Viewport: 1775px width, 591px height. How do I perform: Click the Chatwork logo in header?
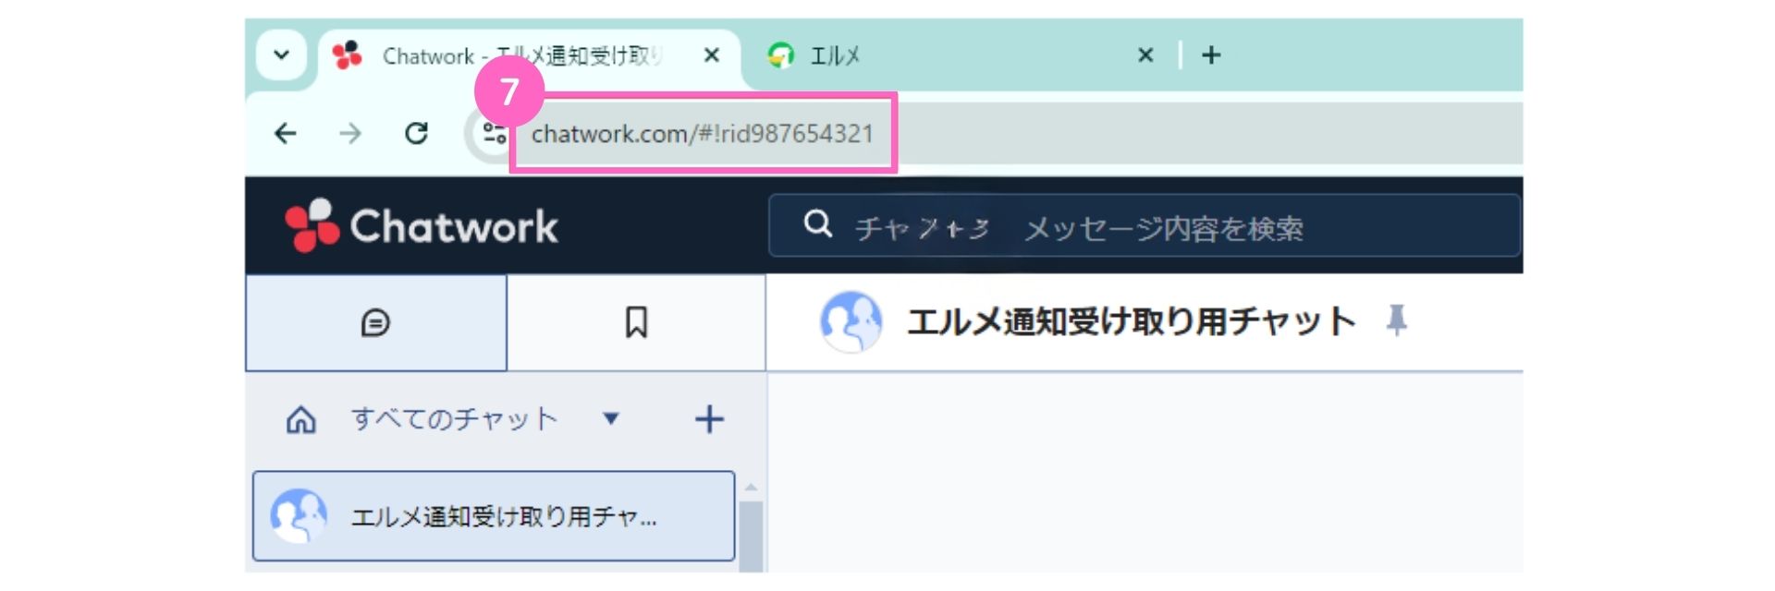click(x=422, y=225)
